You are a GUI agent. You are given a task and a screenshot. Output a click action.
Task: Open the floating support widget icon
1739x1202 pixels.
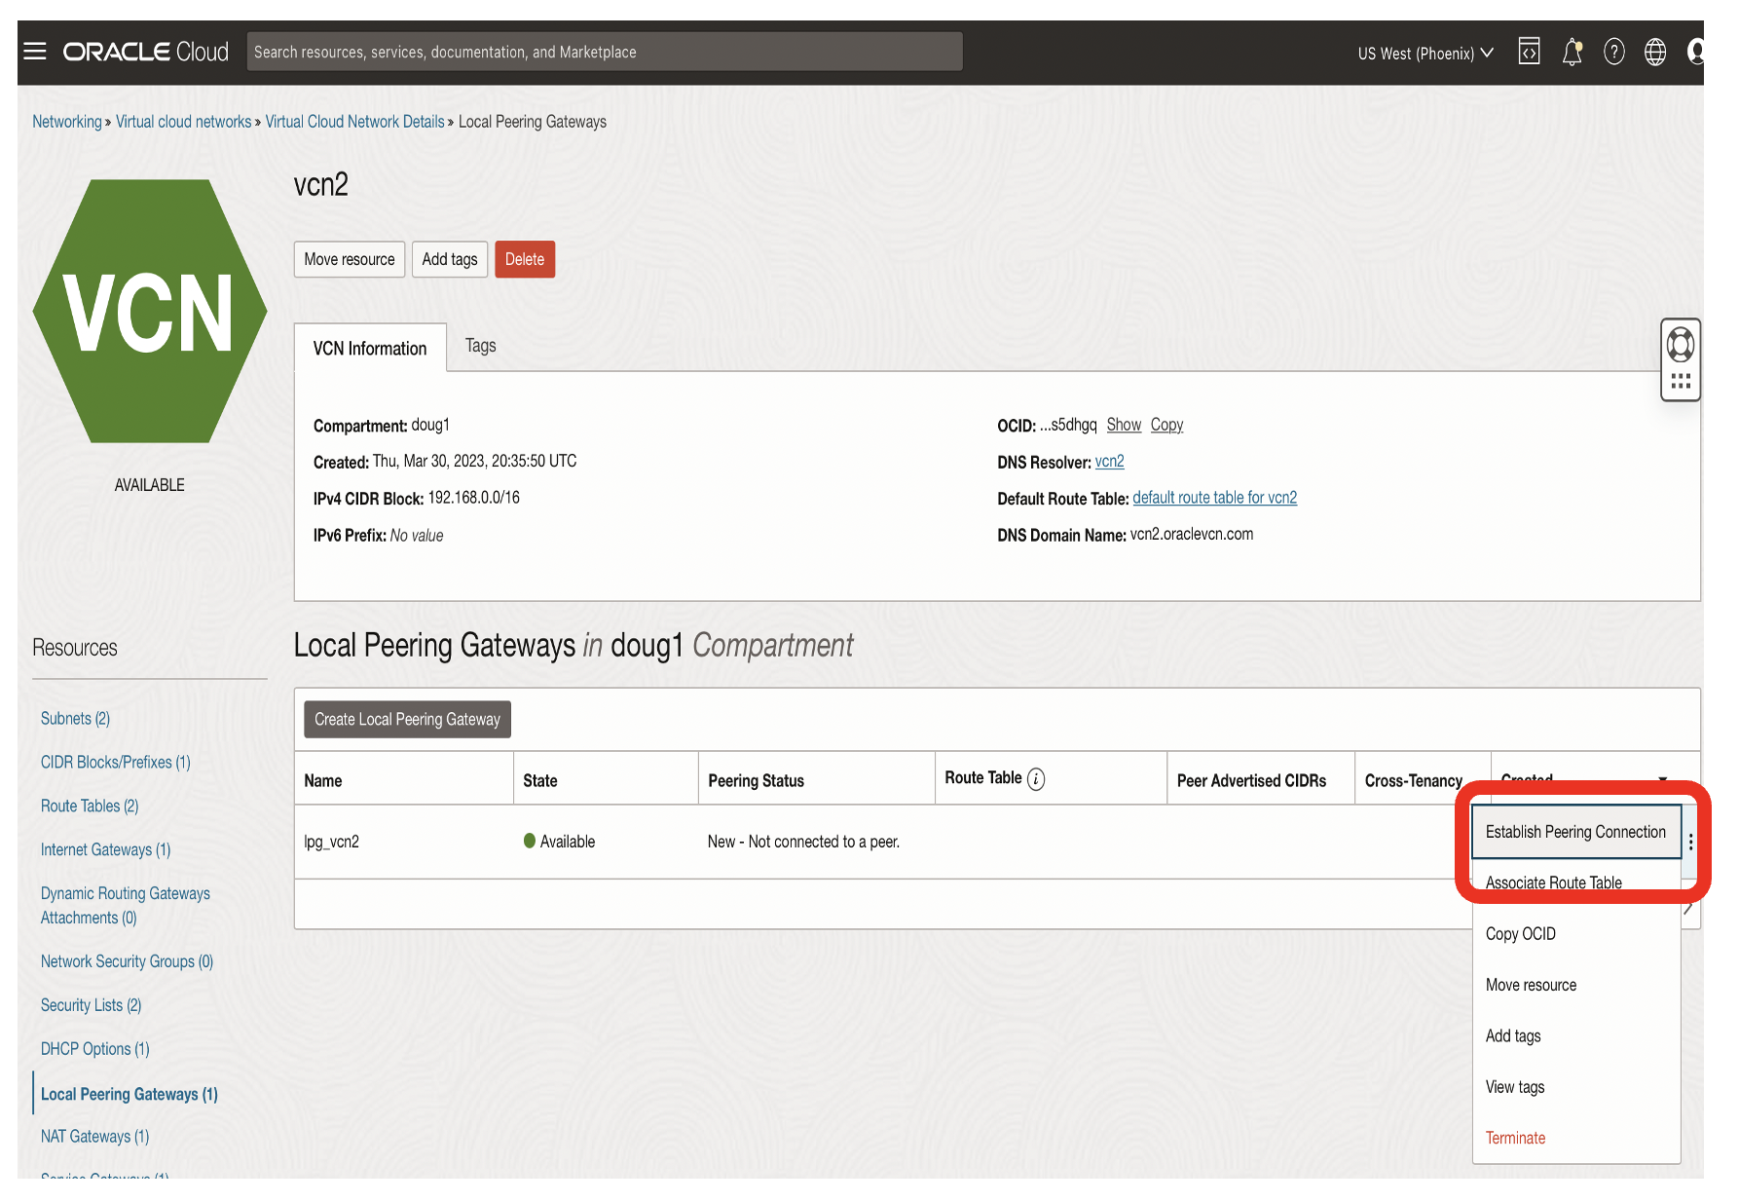pyautogui.click(x=1681, y=344)
